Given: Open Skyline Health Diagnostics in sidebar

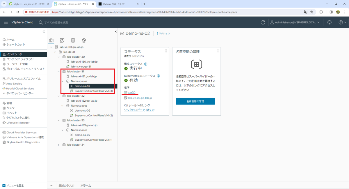Looking at the screenshot, I should point(23,142).
